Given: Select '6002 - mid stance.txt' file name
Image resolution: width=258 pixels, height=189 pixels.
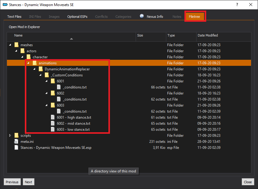Looking at the screenshot, I should click(74, 123).
